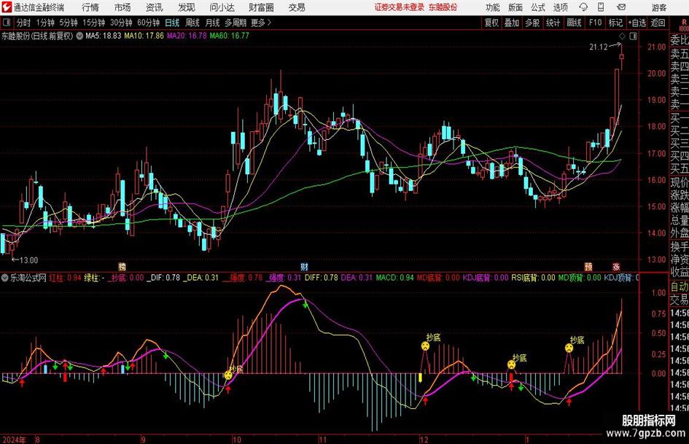
Task: Click the December 抄底 smiley face signal
Action: click(425, 346)
